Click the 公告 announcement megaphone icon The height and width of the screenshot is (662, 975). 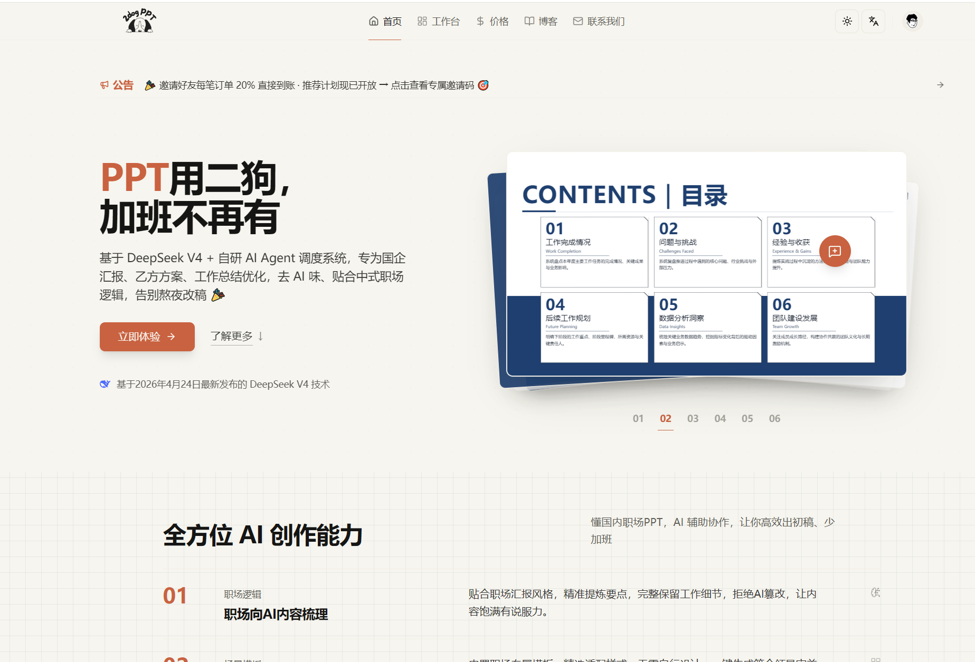coord(105,85)
